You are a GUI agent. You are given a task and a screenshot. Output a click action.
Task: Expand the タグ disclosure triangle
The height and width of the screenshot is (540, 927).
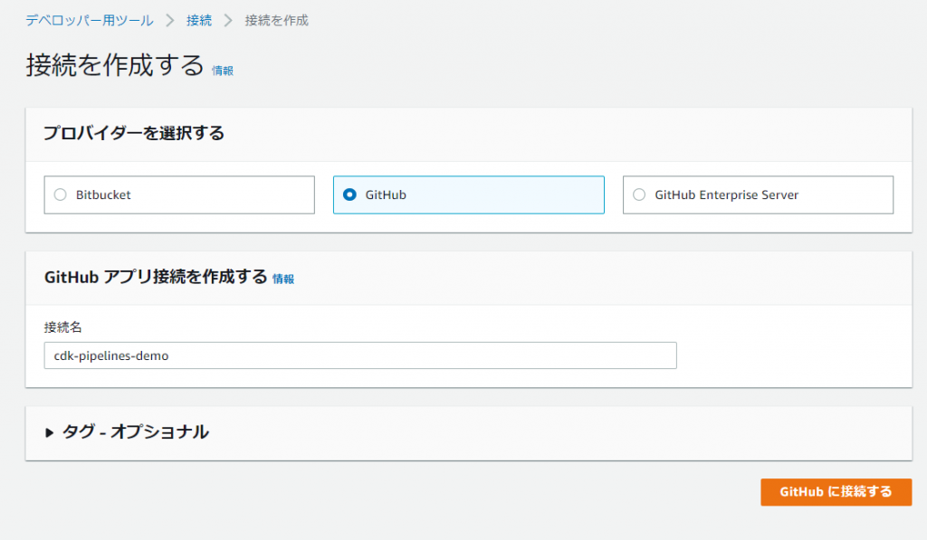coord(50,433)
